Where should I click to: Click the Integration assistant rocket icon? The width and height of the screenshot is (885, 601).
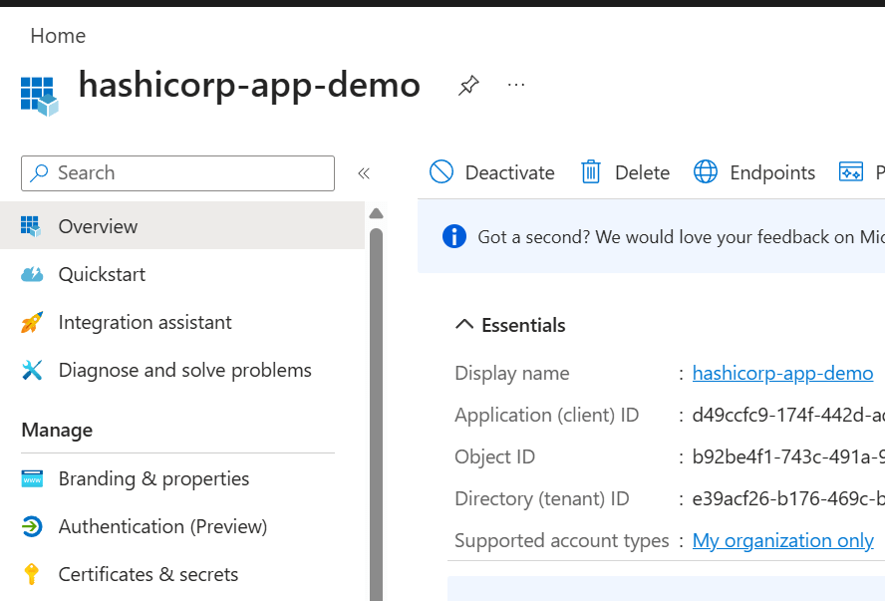coord(32,322)
